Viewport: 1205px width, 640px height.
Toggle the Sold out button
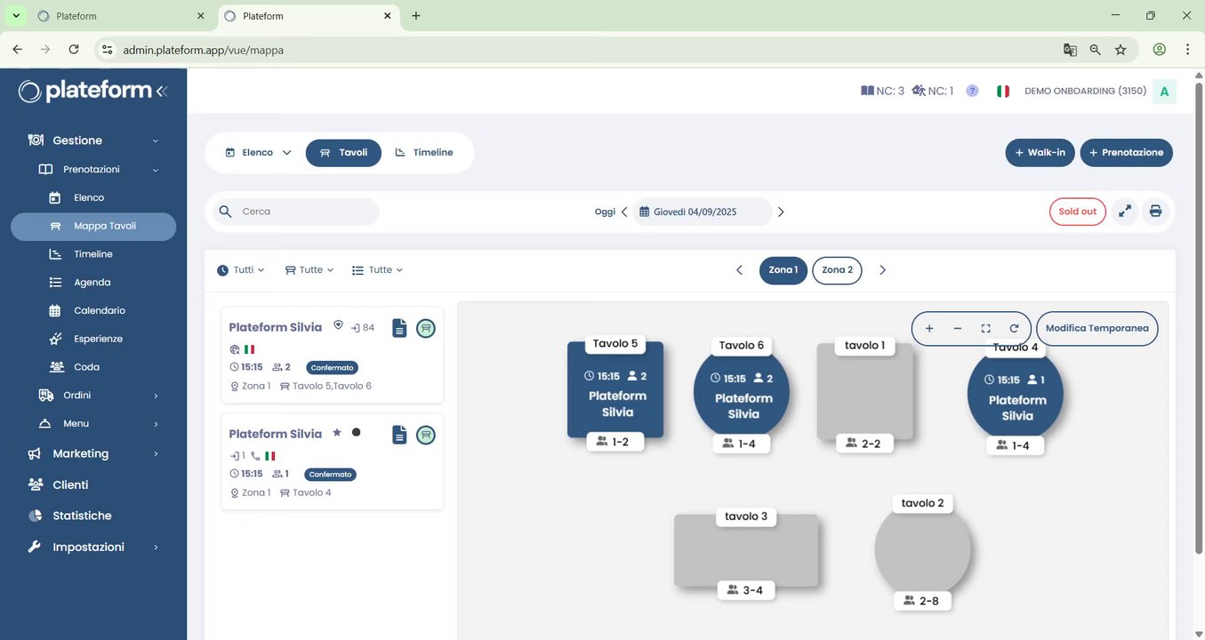click(x=1078, y=212)
